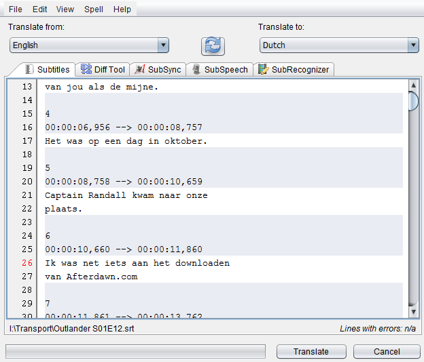Open the Help menu
The height and width of the screenshot is (362, 424).
pyautogui.click(x=122, y=9)
